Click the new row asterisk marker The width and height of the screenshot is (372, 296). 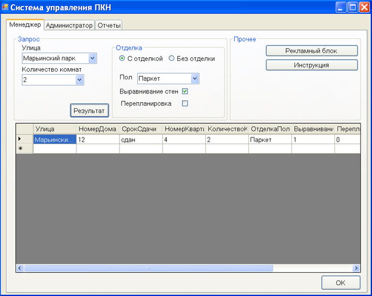[x=24, y=149]
